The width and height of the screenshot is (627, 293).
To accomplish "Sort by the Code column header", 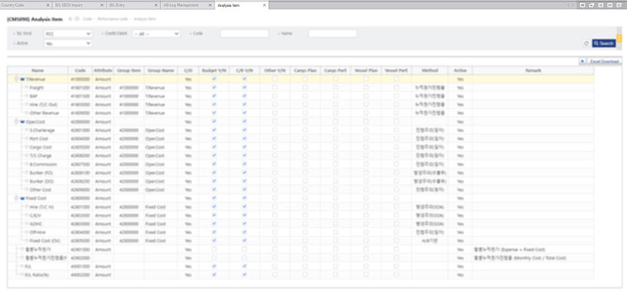I will (x=80, y=70).
